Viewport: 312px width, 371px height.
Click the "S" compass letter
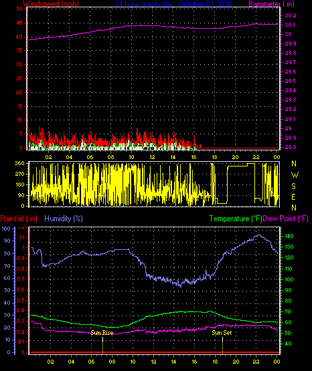[x=293, y=187]
